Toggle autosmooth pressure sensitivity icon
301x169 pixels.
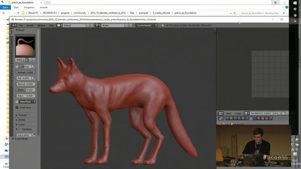(33, 78)
